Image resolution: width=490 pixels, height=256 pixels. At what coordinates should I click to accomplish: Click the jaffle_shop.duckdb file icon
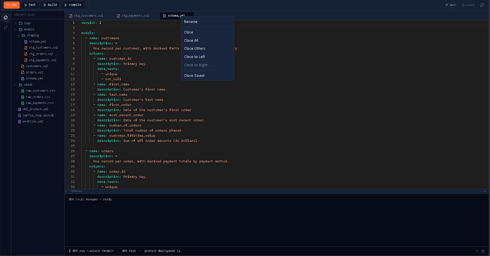(x=20, y=115)
